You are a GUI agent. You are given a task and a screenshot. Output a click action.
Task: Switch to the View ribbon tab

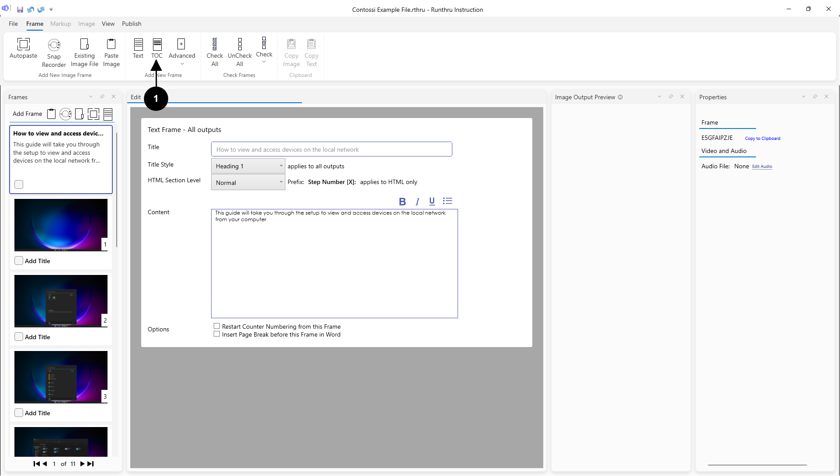coord(108,24)
